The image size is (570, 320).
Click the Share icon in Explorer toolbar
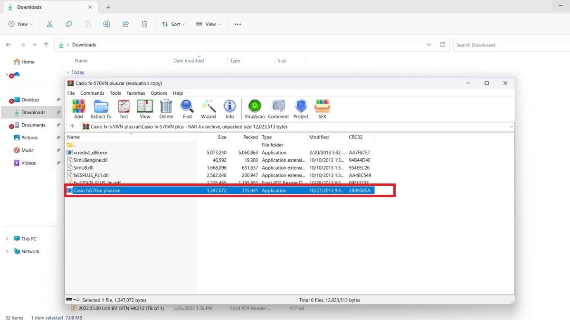point(126,24)
